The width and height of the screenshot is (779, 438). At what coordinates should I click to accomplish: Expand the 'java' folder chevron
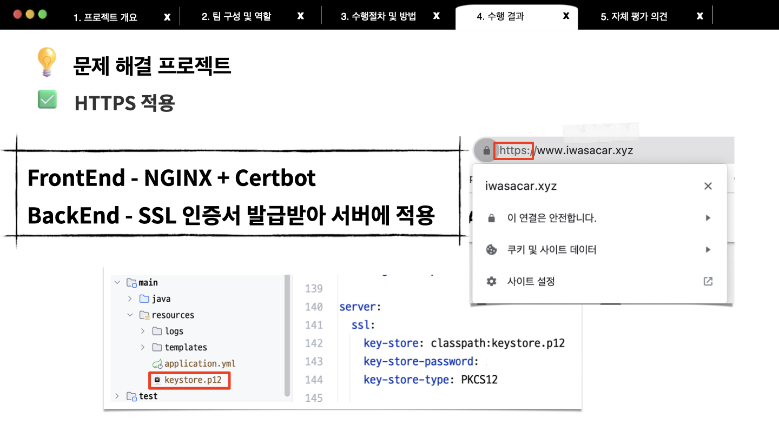tap(130, 298)
